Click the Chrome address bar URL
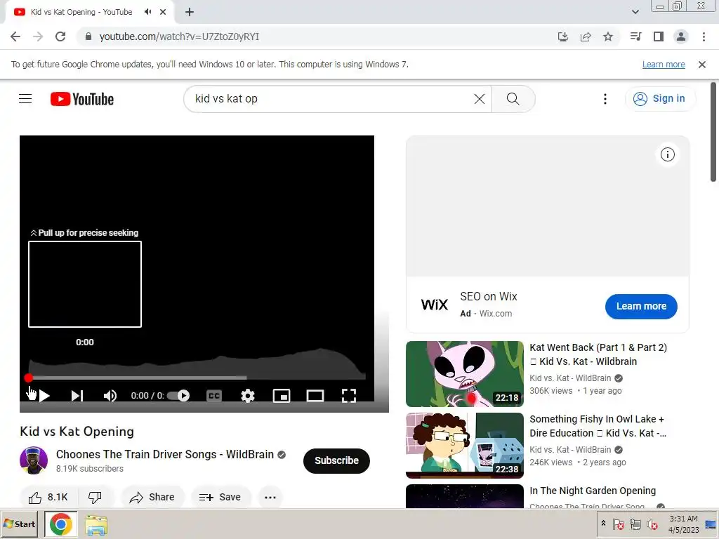This screenshot has width=719, height=539. click(x=179, y=36)
